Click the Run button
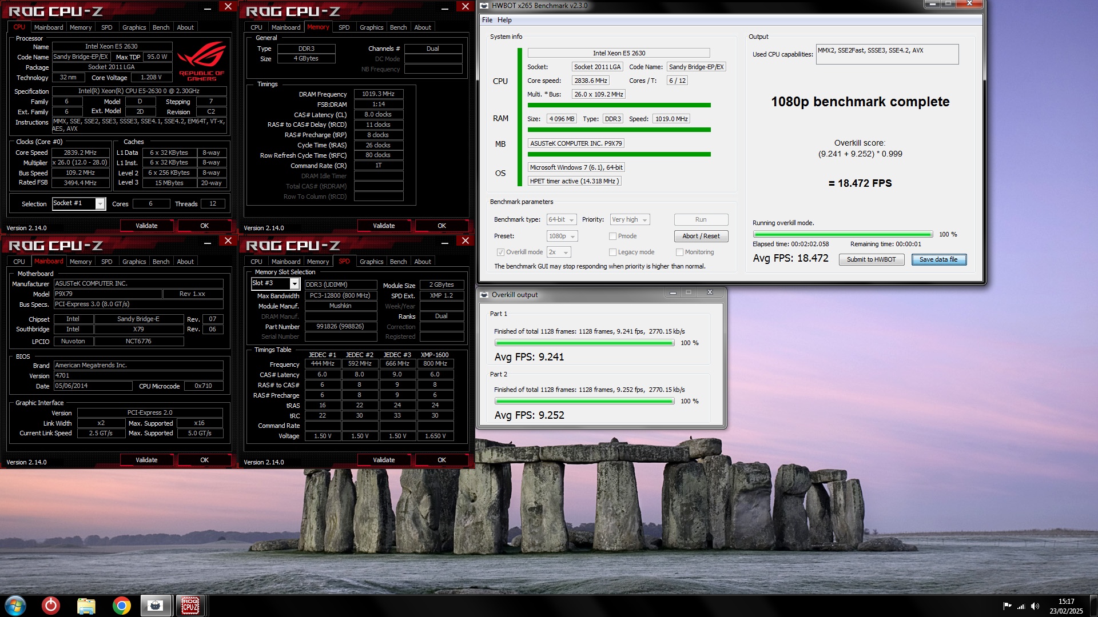The image size is (1098, 617). coord(701,219)
